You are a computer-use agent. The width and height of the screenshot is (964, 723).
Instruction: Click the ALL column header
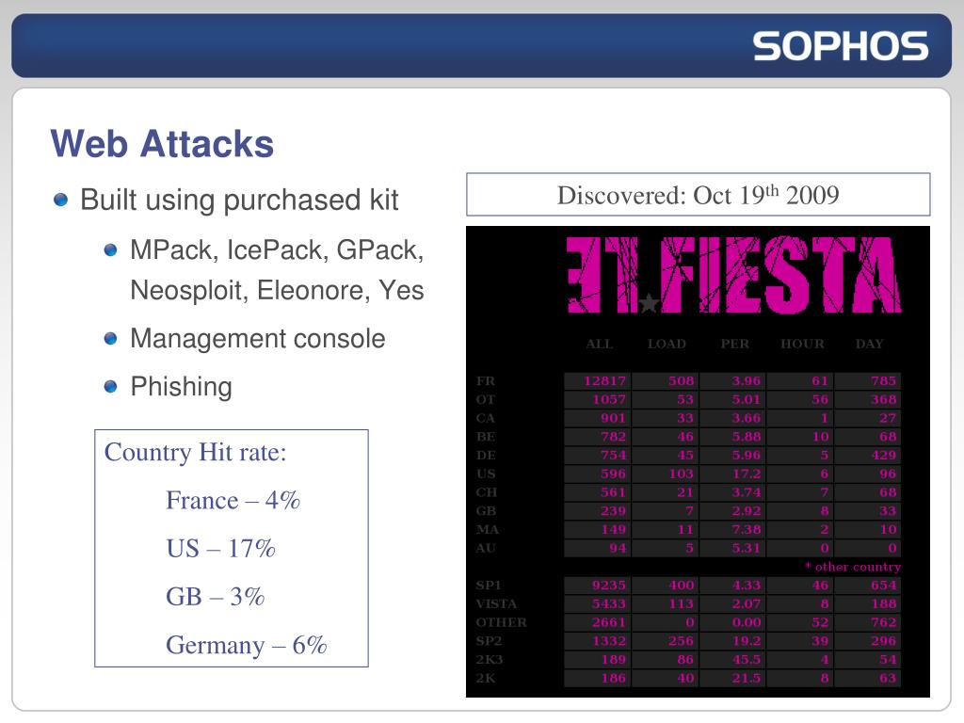tap(600, 344)
